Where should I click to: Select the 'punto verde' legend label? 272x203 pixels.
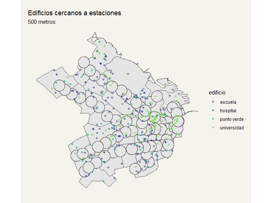click(231, 119)
